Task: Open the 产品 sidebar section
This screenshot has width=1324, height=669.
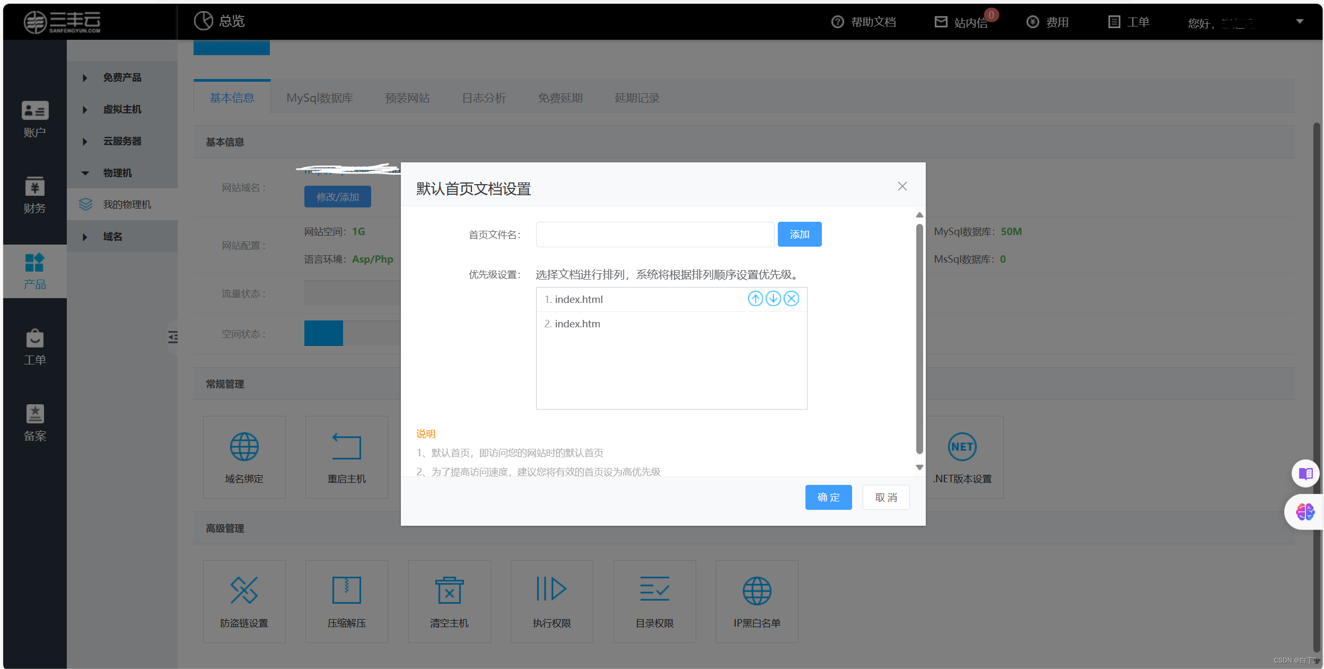Action: click(35, 271)
